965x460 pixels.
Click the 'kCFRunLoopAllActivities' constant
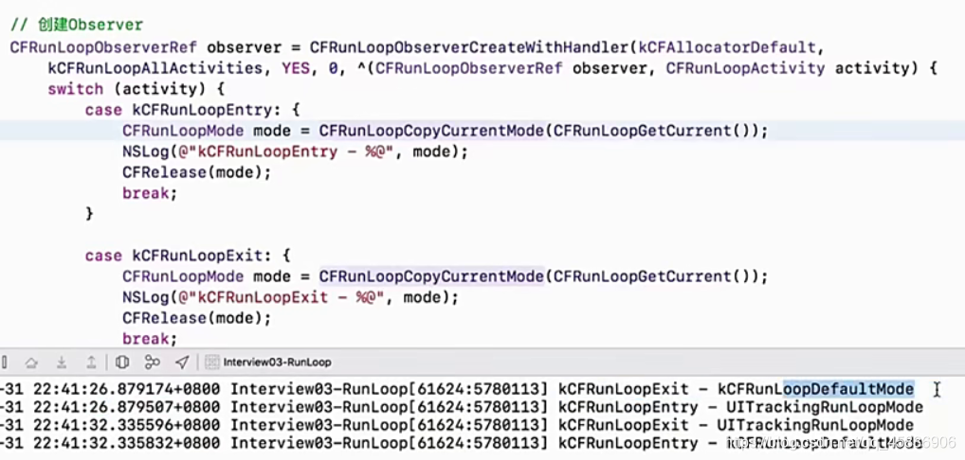pyautogui.click(x=155, y=68)
